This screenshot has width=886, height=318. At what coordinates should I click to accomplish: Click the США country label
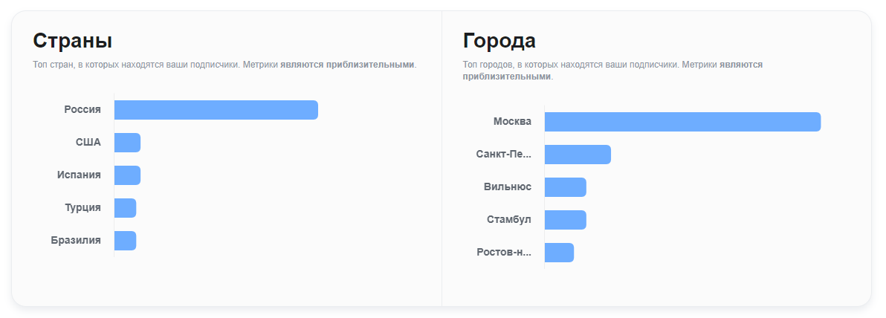(88, 143)
